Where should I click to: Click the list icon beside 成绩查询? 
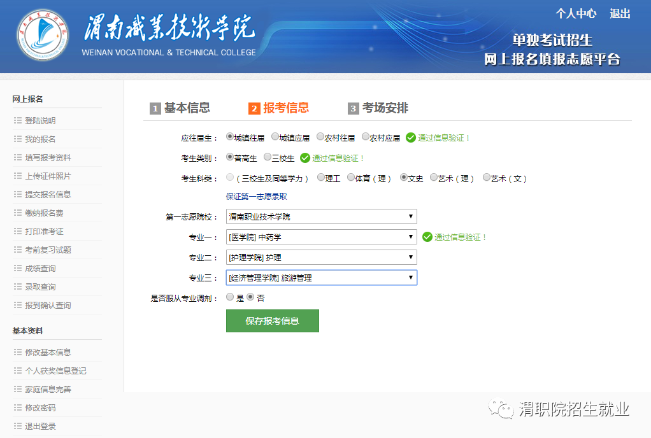[17, 268]
